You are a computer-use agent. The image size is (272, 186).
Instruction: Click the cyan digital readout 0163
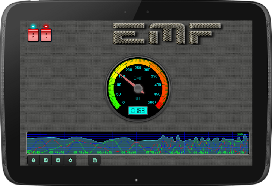138,111
